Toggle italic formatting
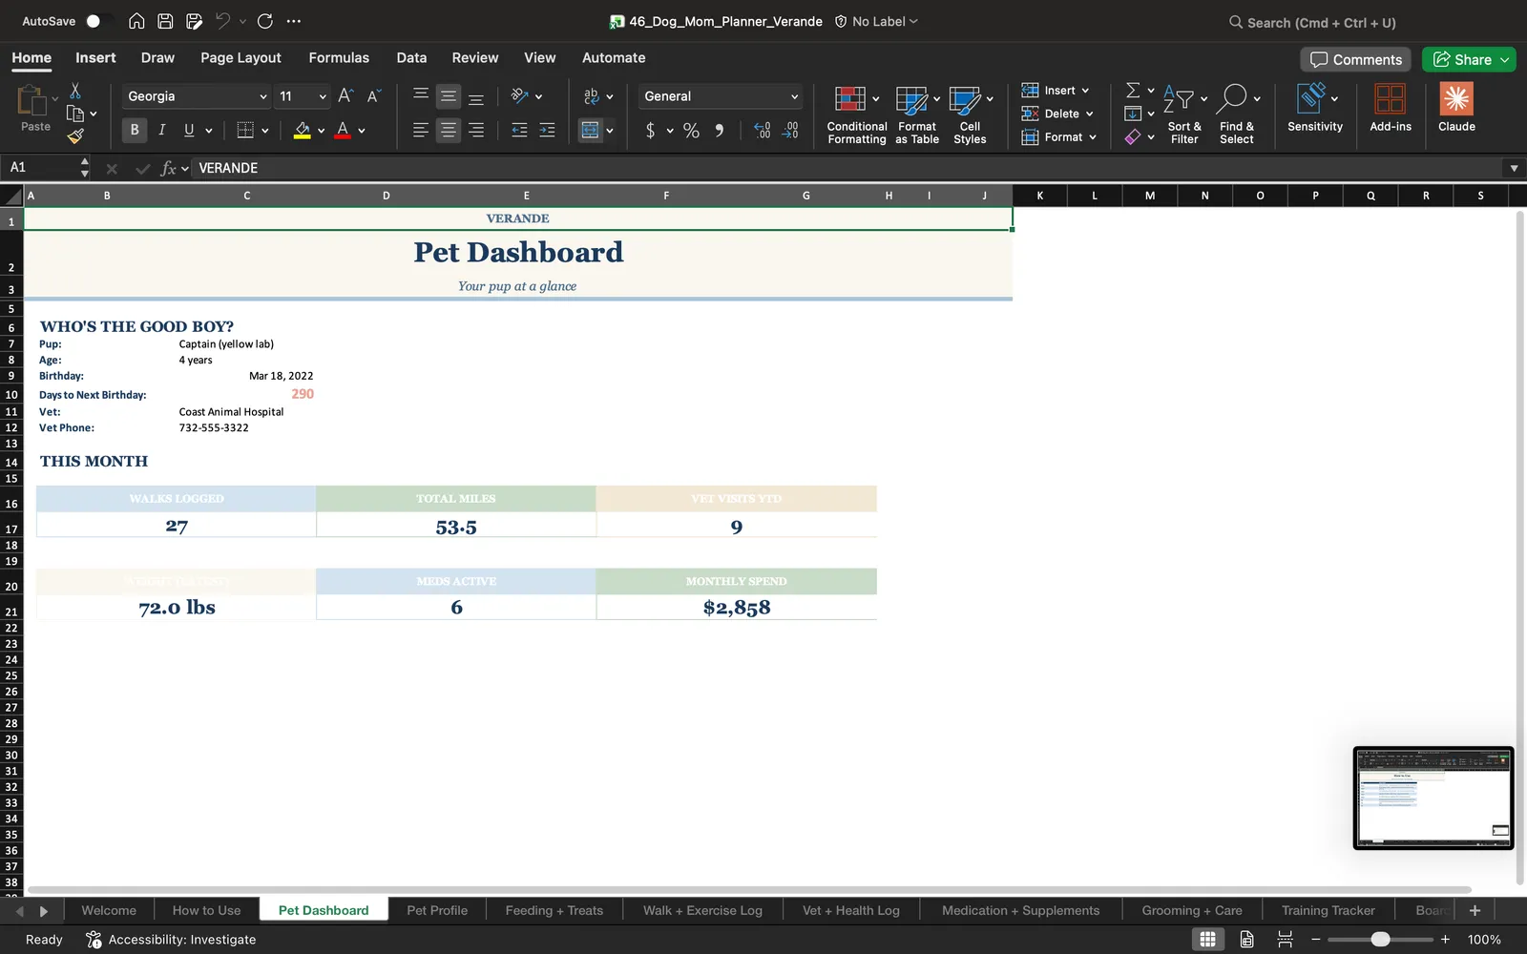1527x954 pixels. tap(161, 130)
